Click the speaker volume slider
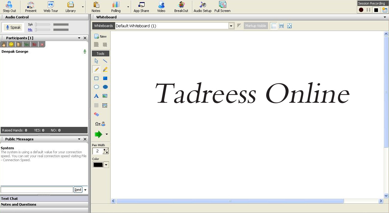Image resolution: width=389 pixels, height=213 pixels. point(43,25)
